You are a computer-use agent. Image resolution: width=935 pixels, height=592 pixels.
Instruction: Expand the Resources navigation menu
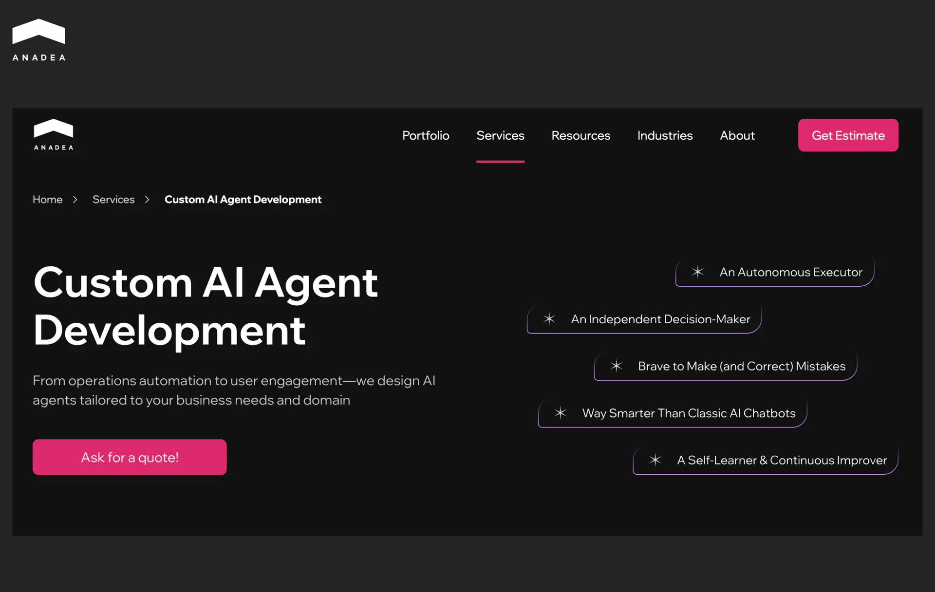580,135
